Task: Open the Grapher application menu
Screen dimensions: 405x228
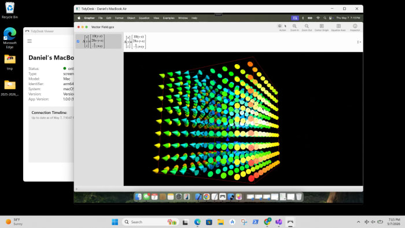Action: [x=89, y=18]
